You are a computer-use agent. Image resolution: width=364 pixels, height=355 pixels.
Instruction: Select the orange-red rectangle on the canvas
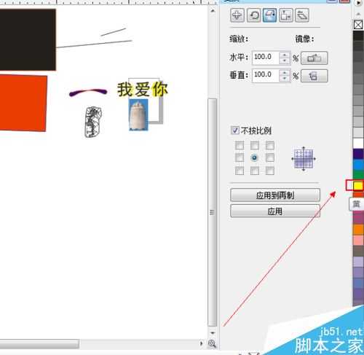click(x=23, y=104)
